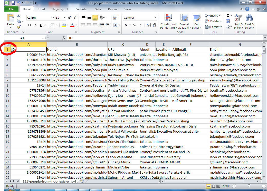Apply red Font Color
This screenshot has height=191, width=267.
72,25
